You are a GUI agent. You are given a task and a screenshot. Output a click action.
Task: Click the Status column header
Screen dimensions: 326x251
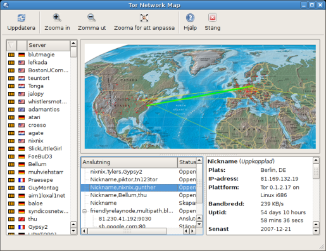[187, 162]
